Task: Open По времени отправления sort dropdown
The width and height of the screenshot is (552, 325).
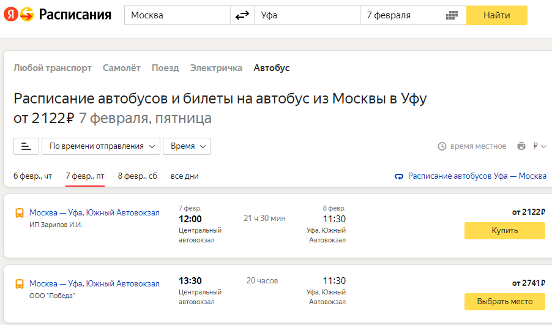Action: click(x=101, y=146)
